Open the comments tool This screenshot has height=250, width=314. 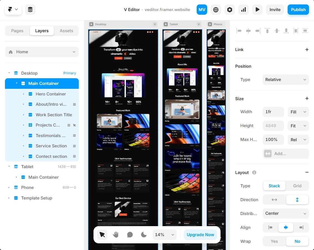click(130, 234)
